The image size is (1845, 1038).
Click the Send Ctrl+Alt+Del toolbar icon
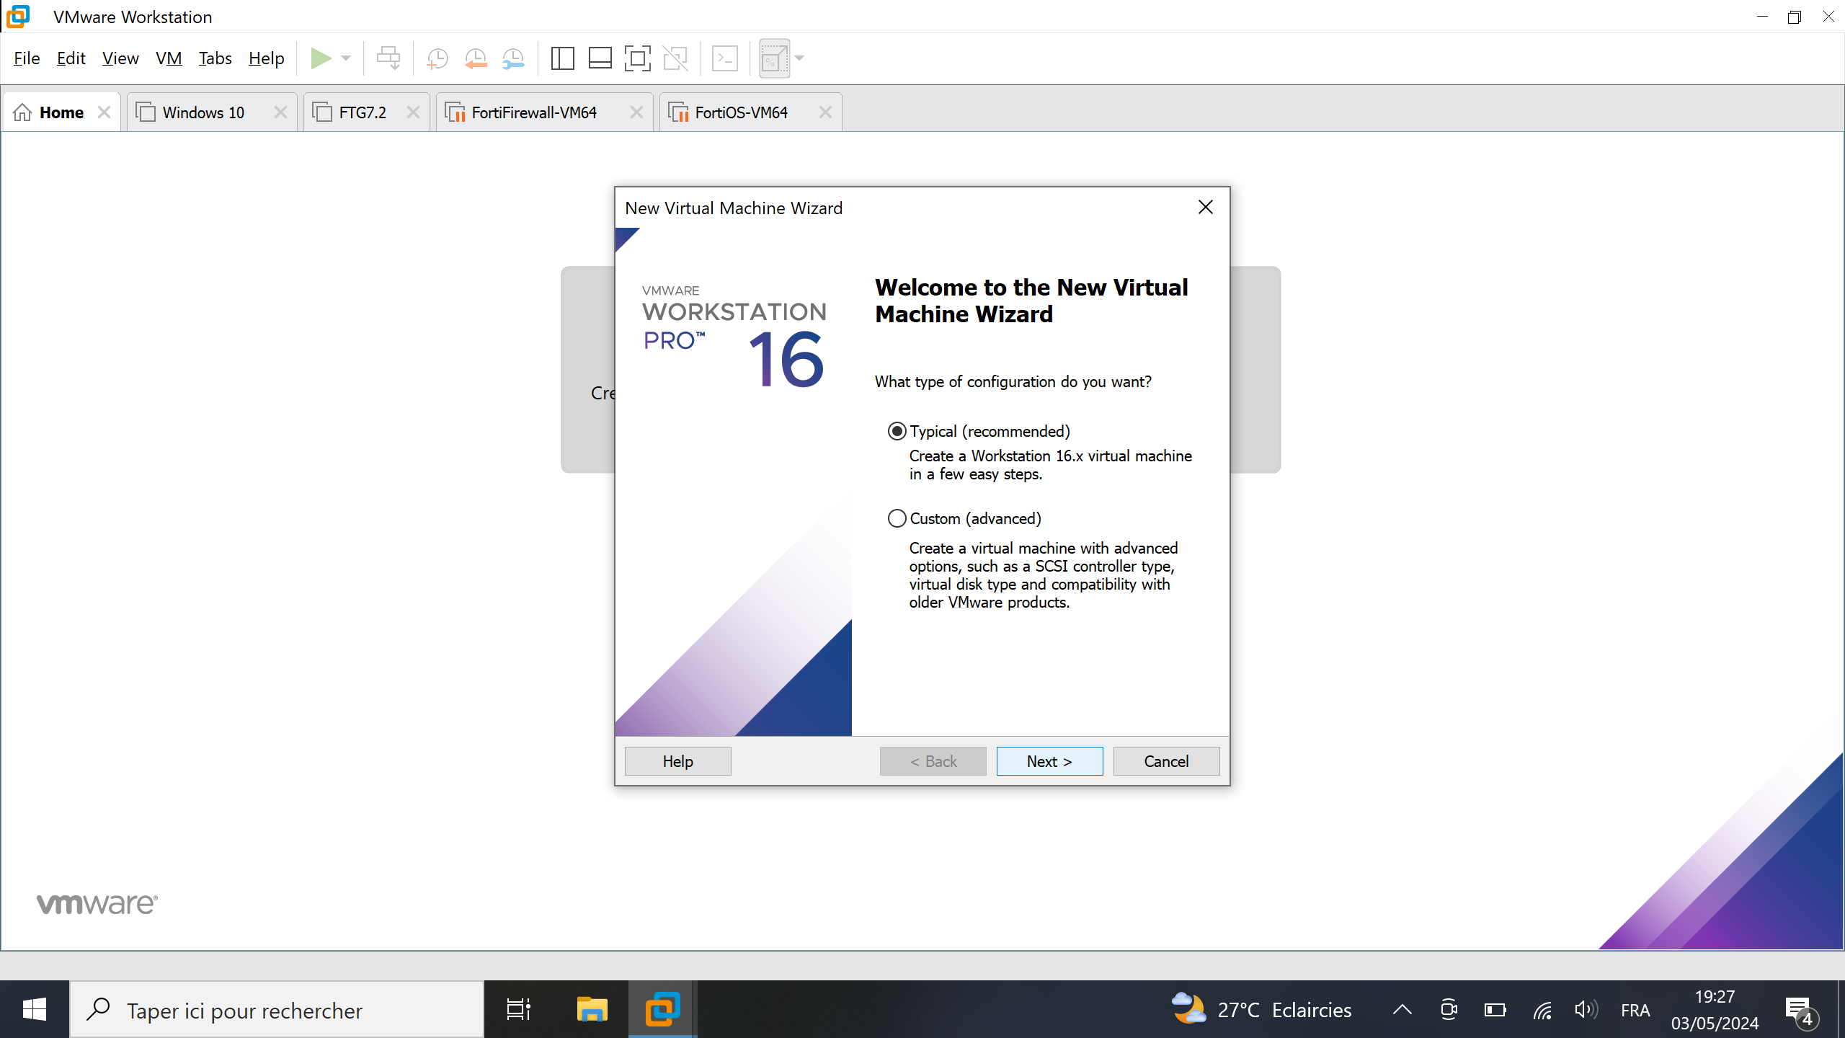coord(388,58)
